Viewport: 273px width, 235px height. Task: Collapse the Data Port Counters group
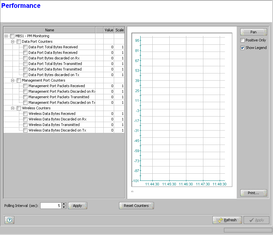(13, 42)
